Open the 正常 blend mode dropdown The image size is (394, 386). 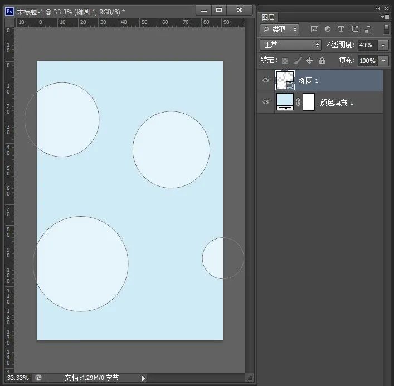click(x=290, y=45)
